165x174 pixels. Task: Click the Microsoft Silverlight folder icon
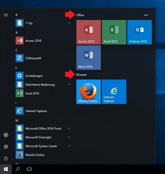(19, 137)
